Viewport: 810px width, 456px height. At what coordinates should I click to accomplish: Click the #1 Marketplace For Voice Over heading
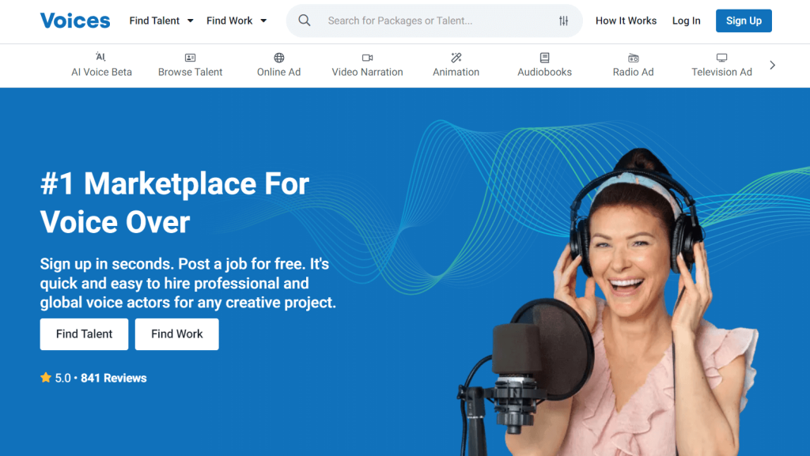[x=175, y=203]
